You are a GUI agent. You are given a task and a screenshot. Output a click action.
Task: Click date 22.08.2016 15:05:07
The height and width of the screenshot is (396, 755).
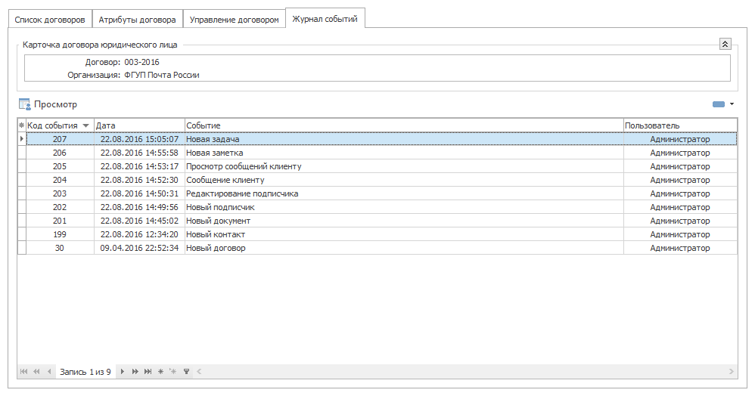click(139, 139)
